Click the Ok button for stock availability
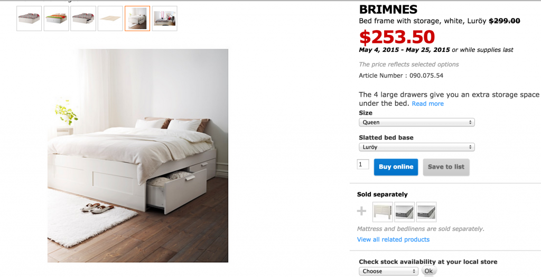Image resolution: width=541 pixels, height=277 pixels. pyautogui.click(x=429, y=271)
